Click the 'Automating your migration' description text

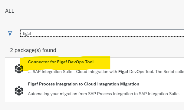[104, 94]
